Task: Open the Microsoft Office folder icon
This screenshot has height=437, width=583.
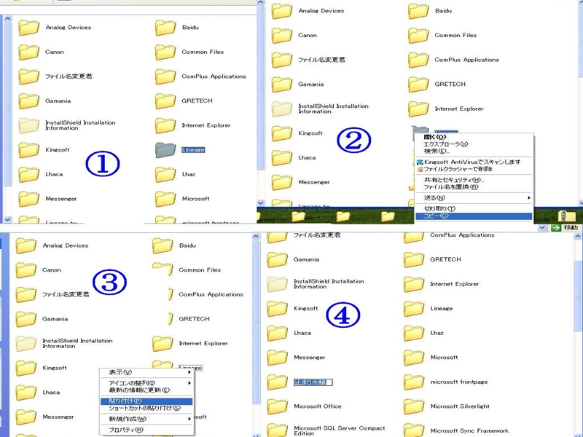Action: click(278, 406)
